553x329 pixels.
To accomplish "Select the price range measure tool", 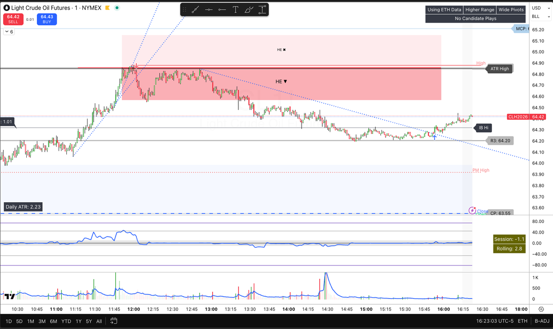I will point(262,10).
